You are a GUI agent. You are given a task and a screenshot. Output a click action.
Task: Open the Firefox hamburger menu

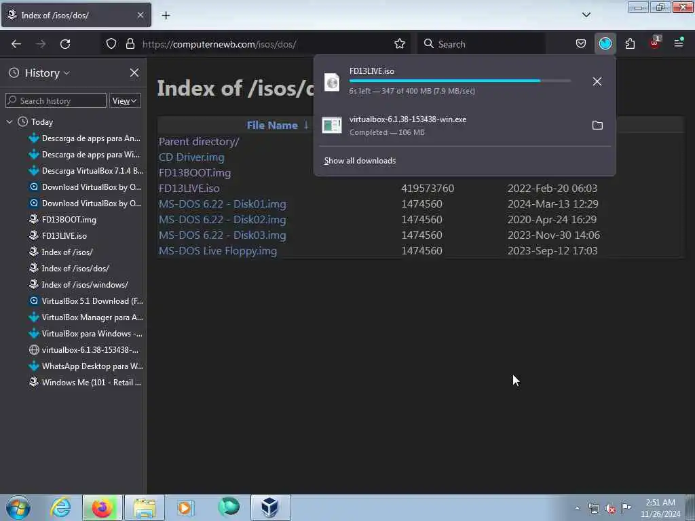(679, 43)
